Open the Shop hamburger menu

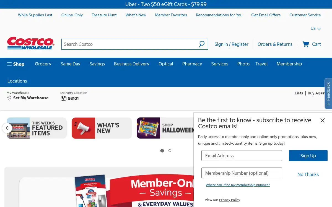[x=16, y=64]
